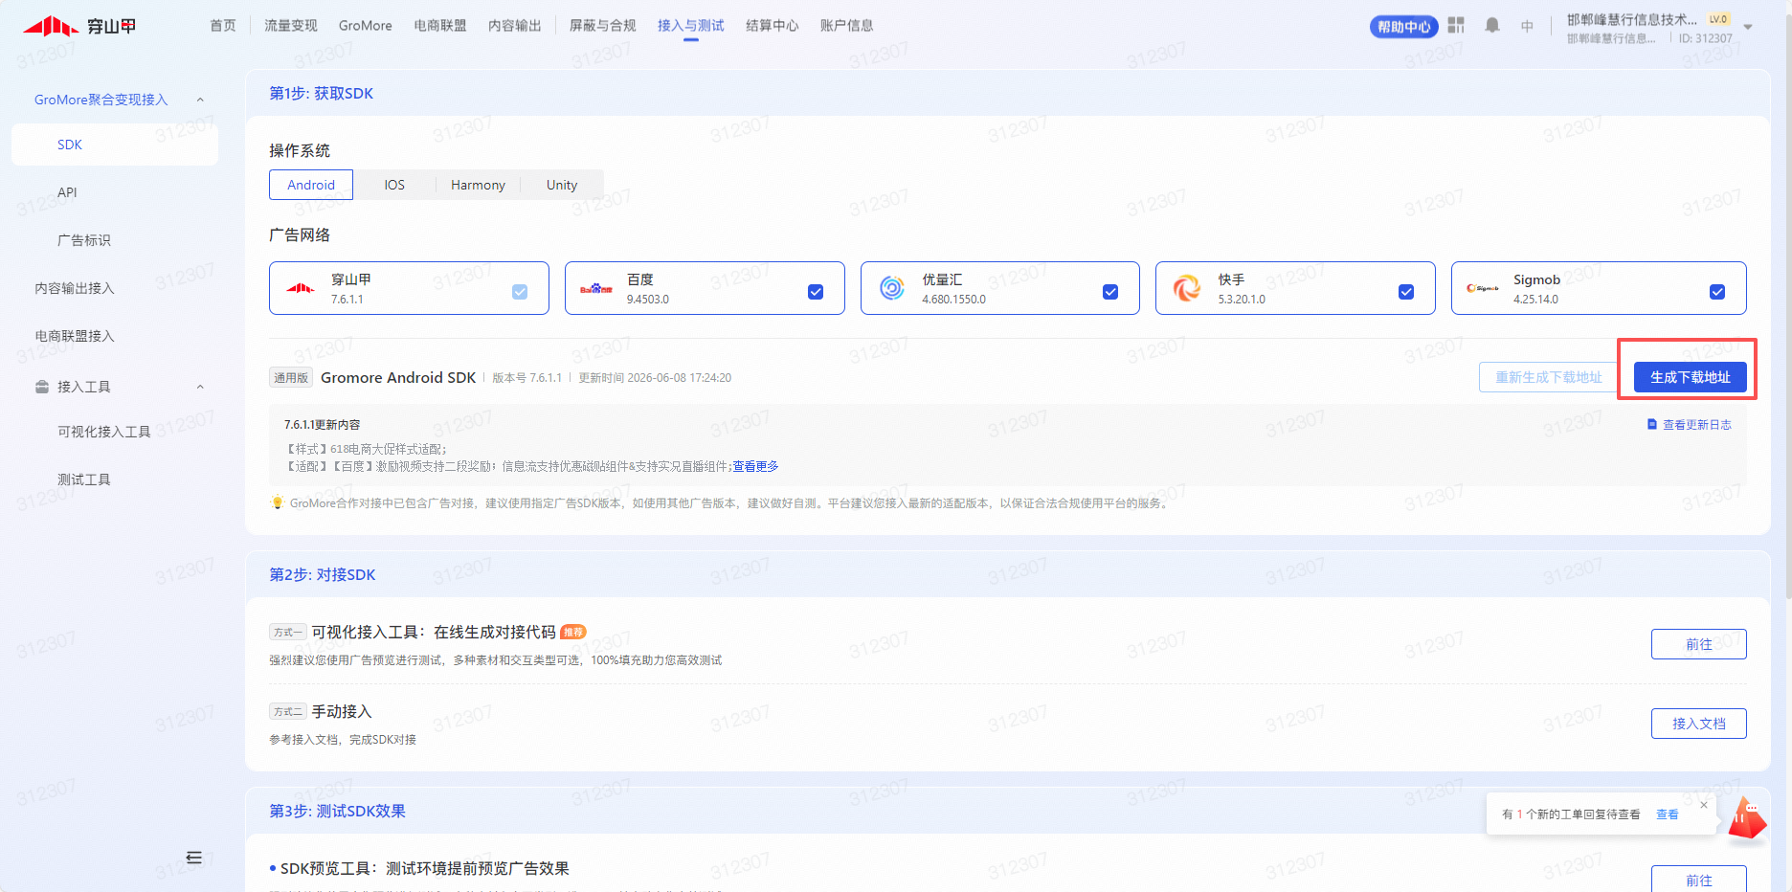Open the 接入文档 button for 手动接入
The image size is (1792, 892).
coord(1699,724)
